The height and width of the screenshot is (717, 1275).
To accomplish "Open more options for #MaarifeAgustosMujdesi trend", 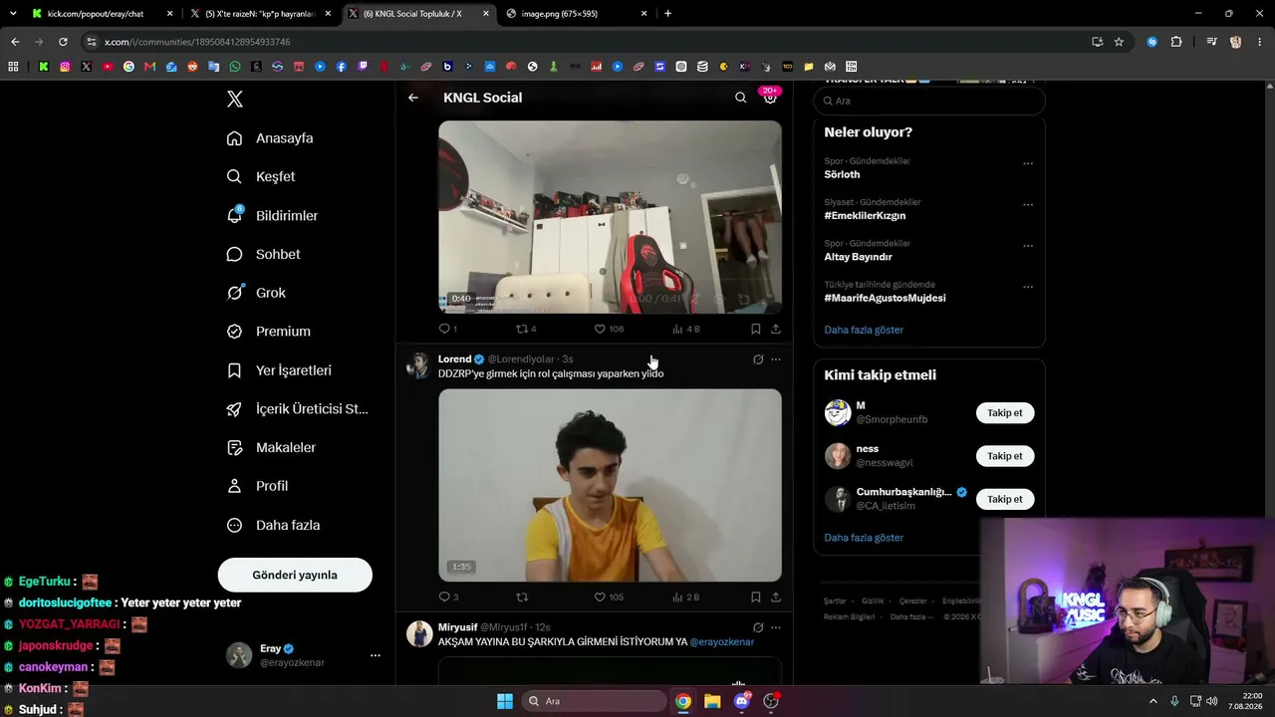I will click(x=1028, y=286).
